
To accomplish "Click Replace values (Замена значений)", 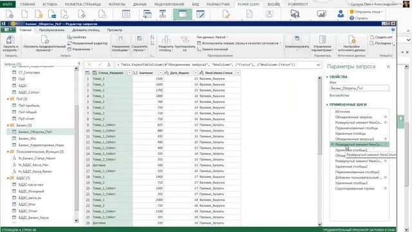I will [212, 49].
